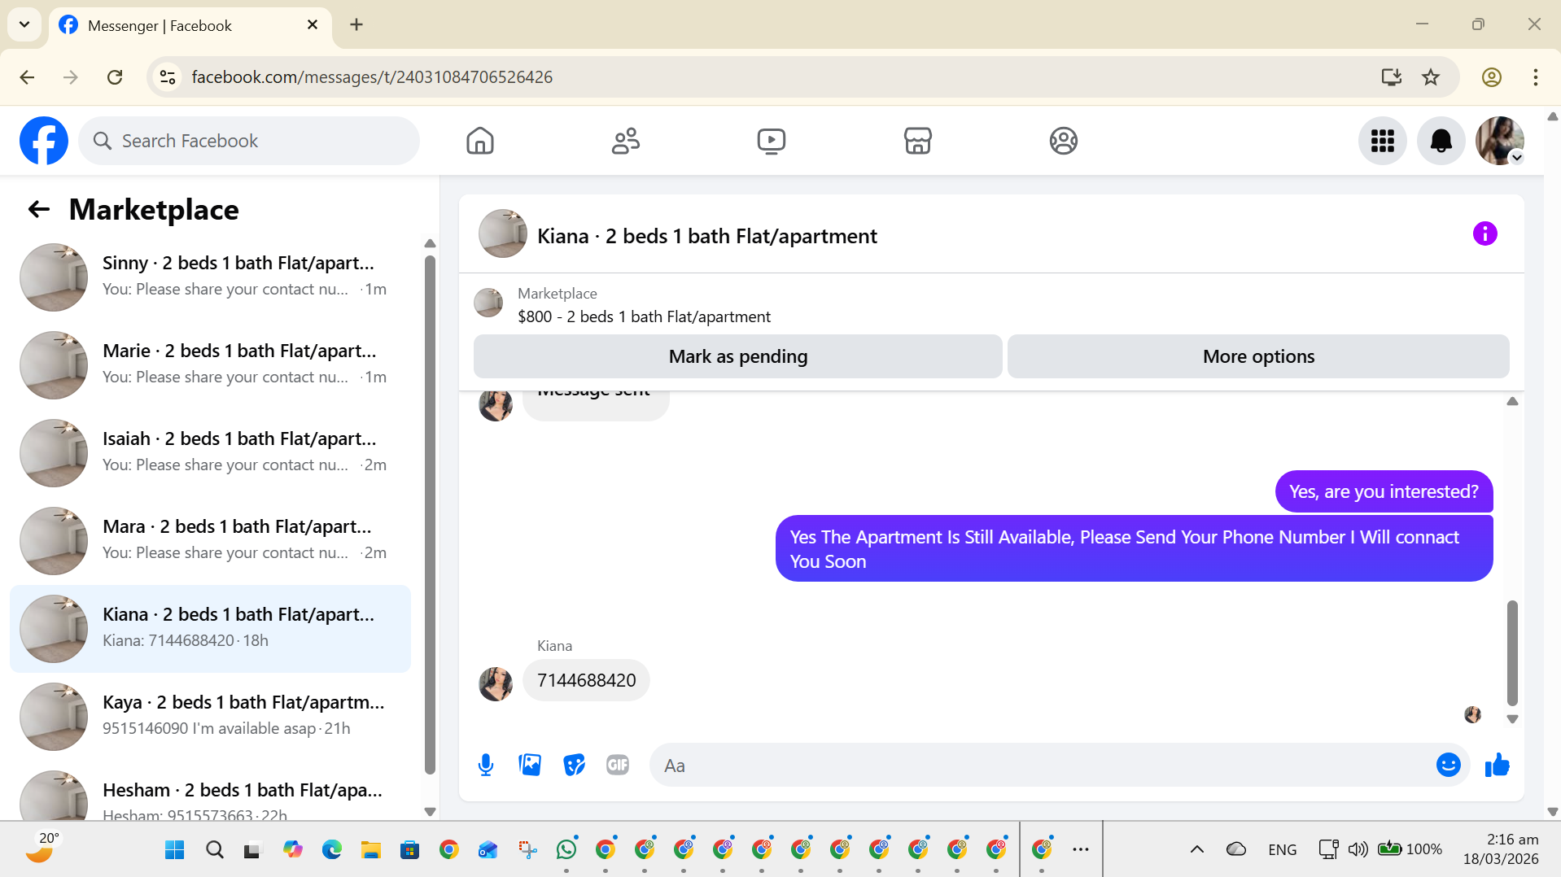Open the chat with Kaya
Screen dimensions: 1561x877
pos(210,716)
